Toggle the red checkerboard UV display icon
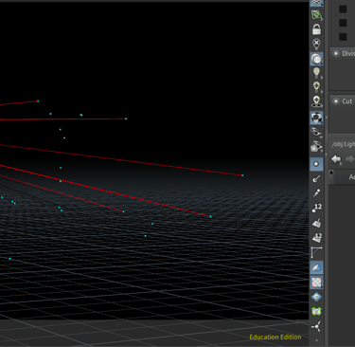355x347 pixels. (x=316, y=283)
